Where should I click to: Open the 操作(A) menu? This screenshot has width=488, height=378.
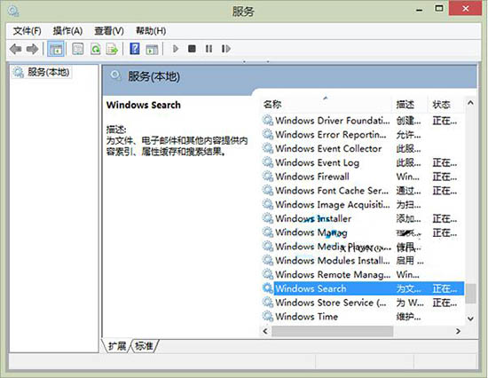67,31
